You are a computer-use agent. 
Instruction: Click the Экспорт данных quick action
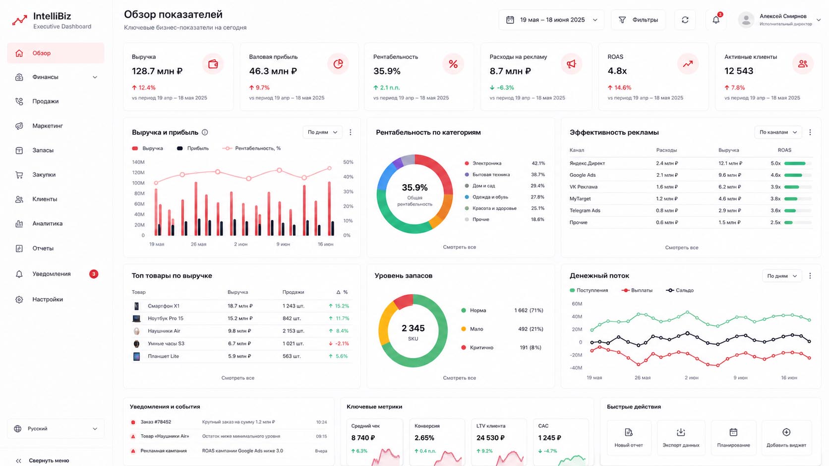click(681, 437)
